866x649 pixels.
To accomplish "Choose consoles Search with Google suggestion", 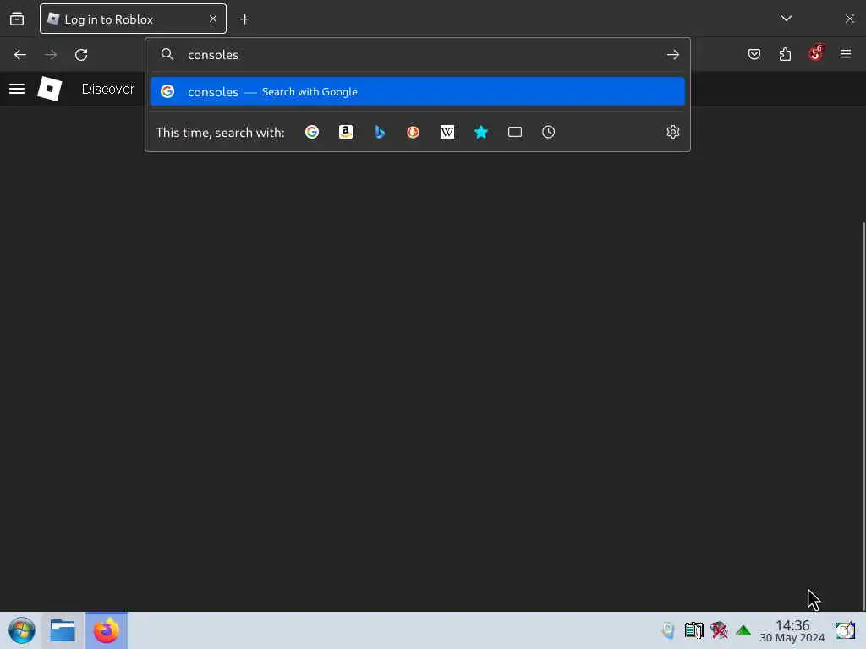I will [418, 91].
